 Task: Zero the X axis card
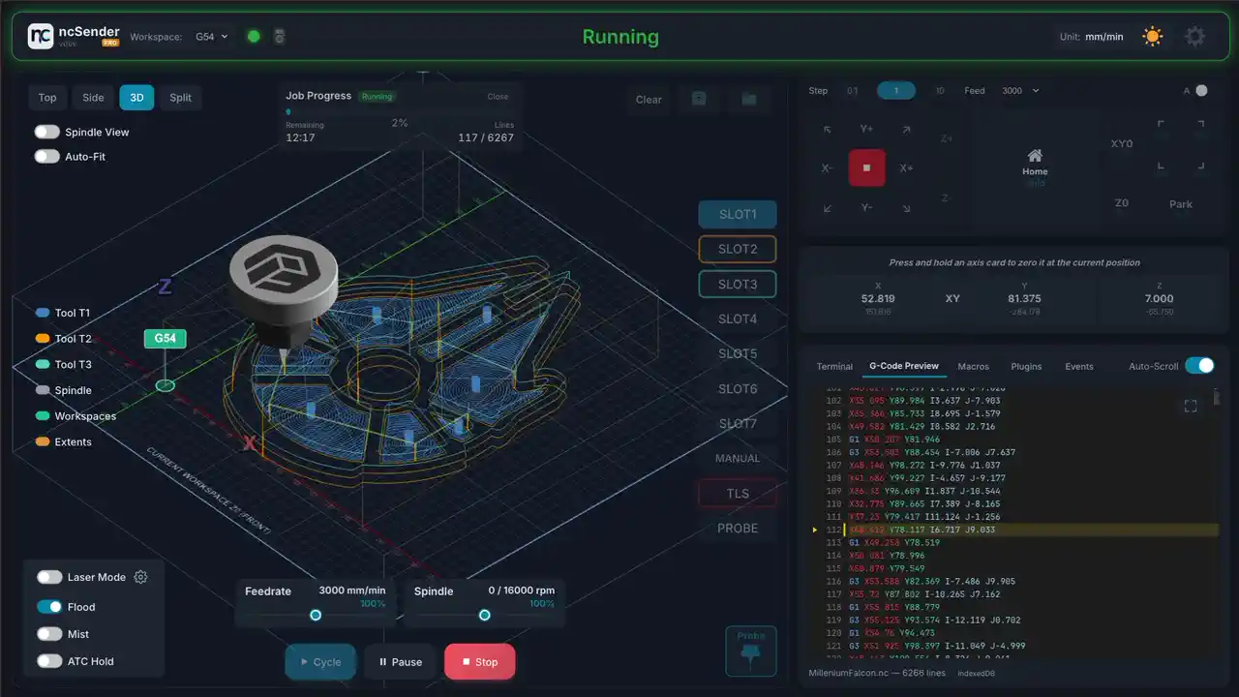click(878, 299)
